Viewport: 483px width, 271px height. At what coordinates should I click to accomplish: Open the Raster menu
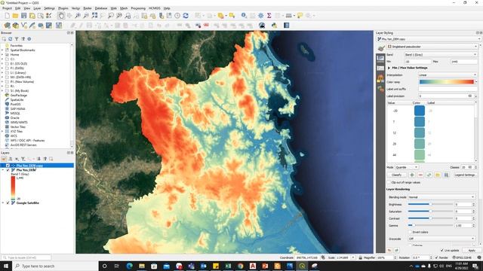[88, 8]
